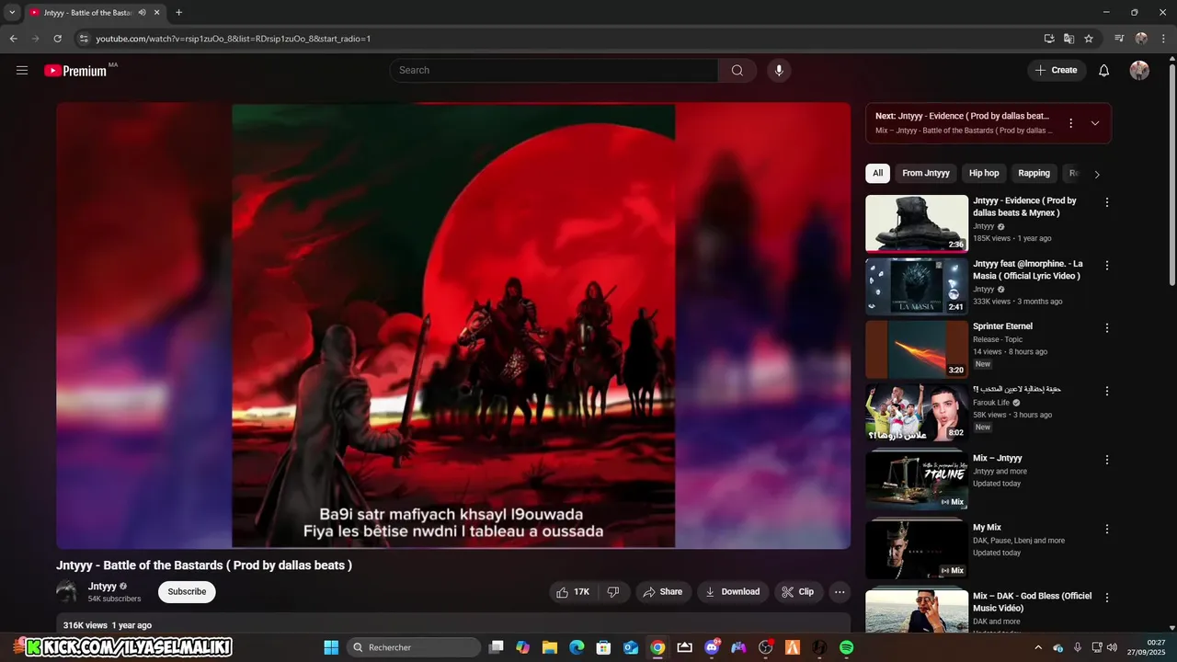Open Microsoft Edge from the taskbar
The width and height of the screenshot is (1177, 662).
click(x=577, y=647)
